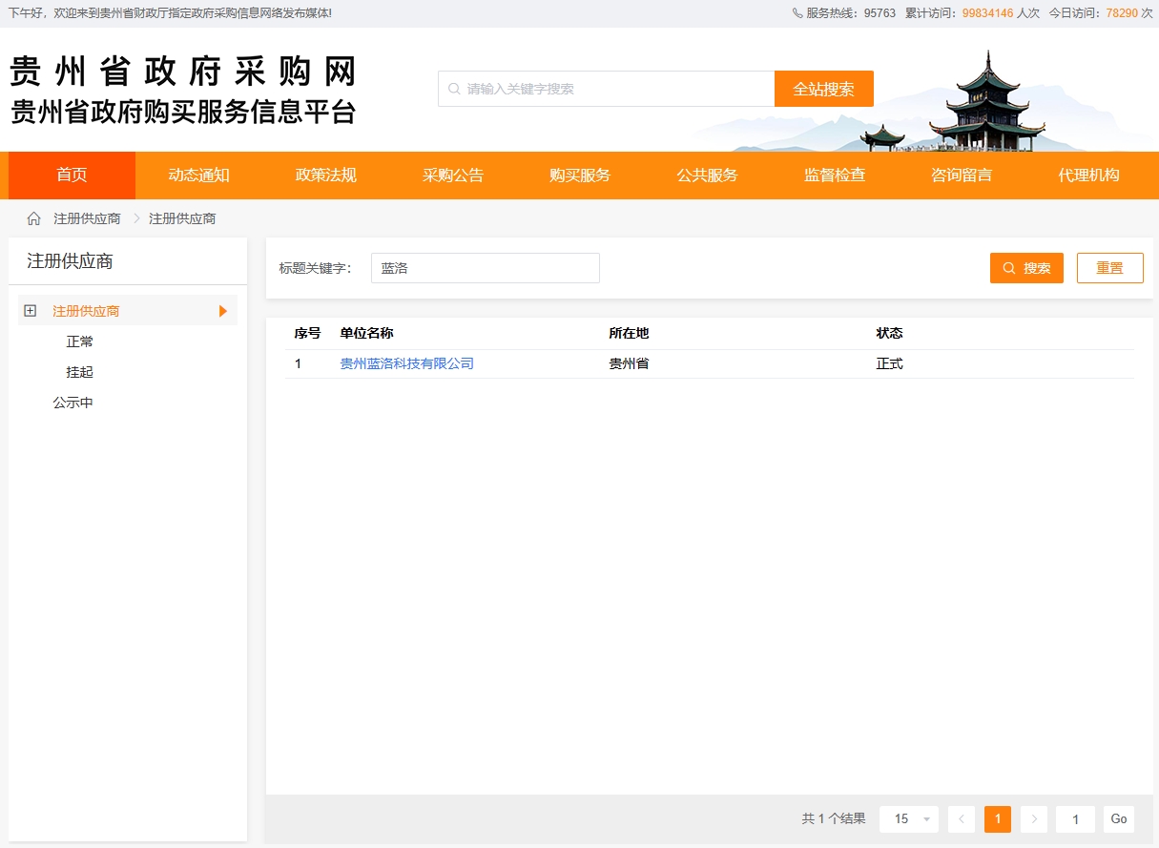Open the 监督检查 navigation item
Image resolution: width=1159 pixels, height=848 pixels.
click(835, 175)
